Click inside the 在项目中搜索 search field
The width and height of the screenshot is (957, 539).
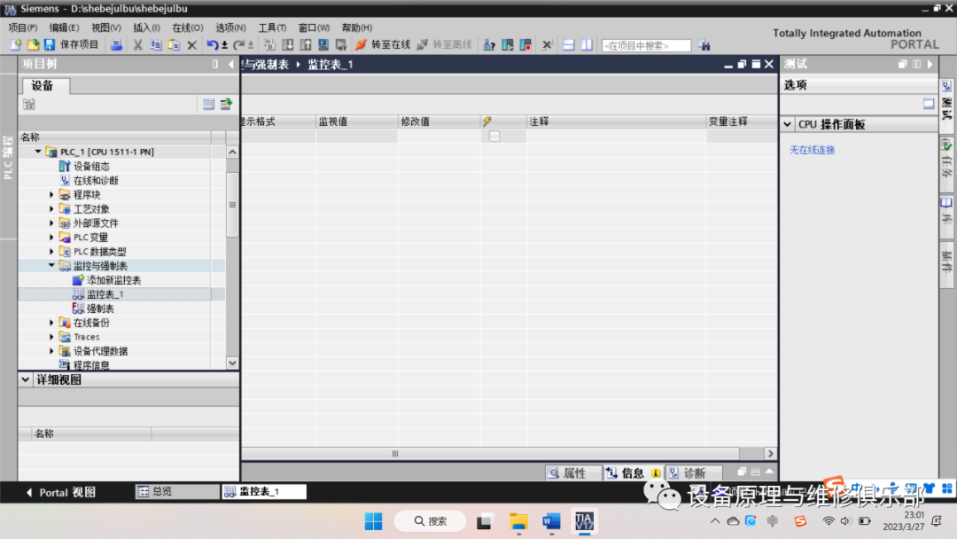[647, 44]
